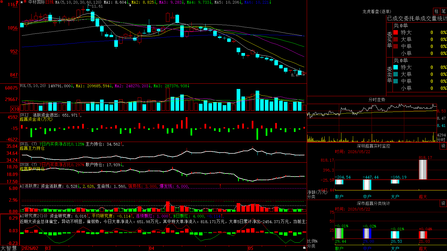Click the 超赢散户持仓 legend text

(x=32, y=169)
